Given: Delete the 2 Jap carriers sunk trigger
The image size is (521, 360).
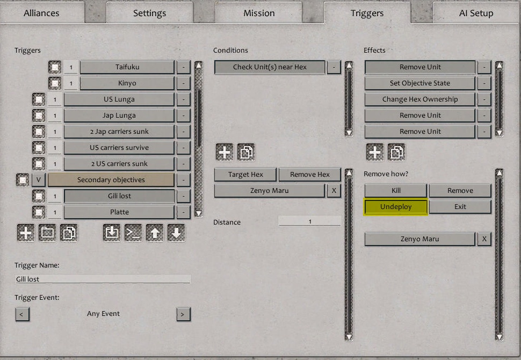Looking at the screenshot, I should tap(183, 132).
